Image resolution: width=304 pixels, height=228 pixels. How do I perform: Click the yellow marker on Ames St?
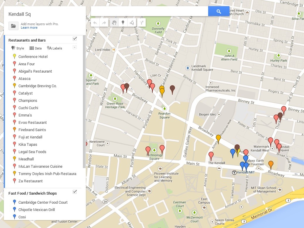click(x=218, y=139)
